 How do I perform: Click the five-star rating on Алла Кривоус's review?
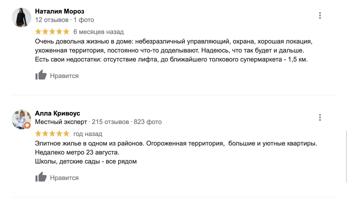tap(52, 134)
